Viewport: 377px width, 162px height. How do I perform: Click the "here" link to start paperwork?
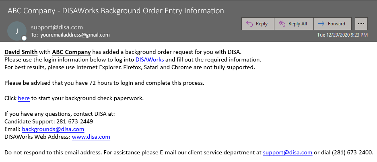point(24,98)
